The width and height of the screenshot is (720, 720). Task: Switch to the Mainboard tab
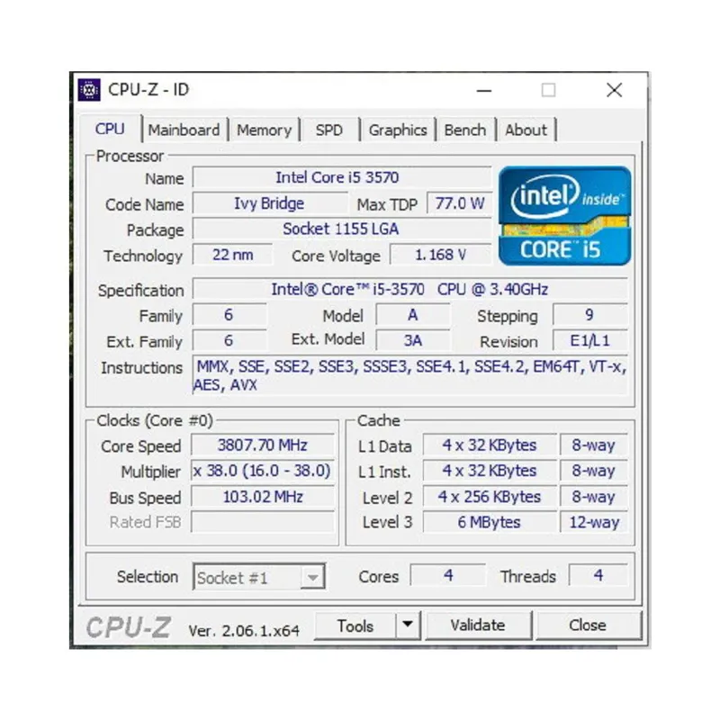(184, 130)
